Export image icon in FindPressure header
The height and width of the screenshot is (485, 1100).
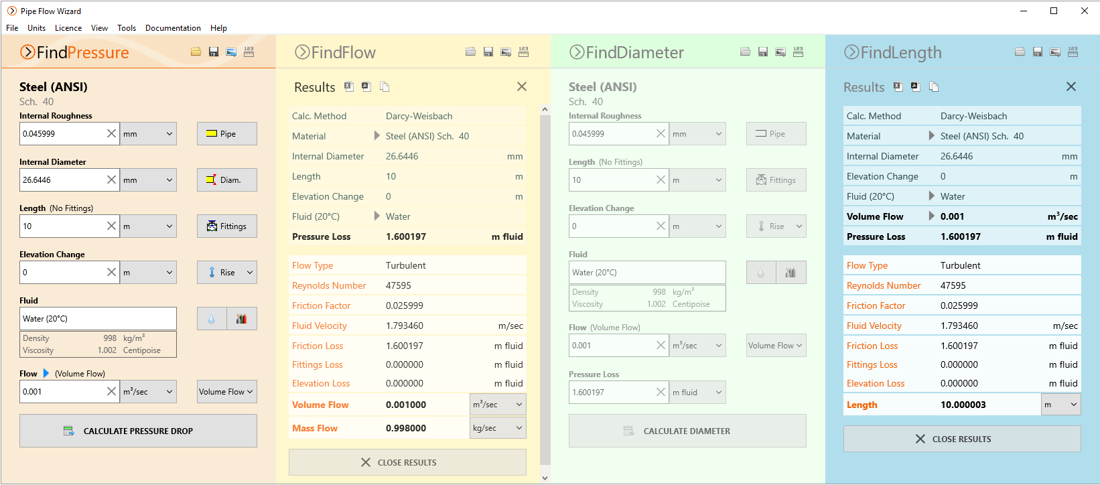[231, 52]
